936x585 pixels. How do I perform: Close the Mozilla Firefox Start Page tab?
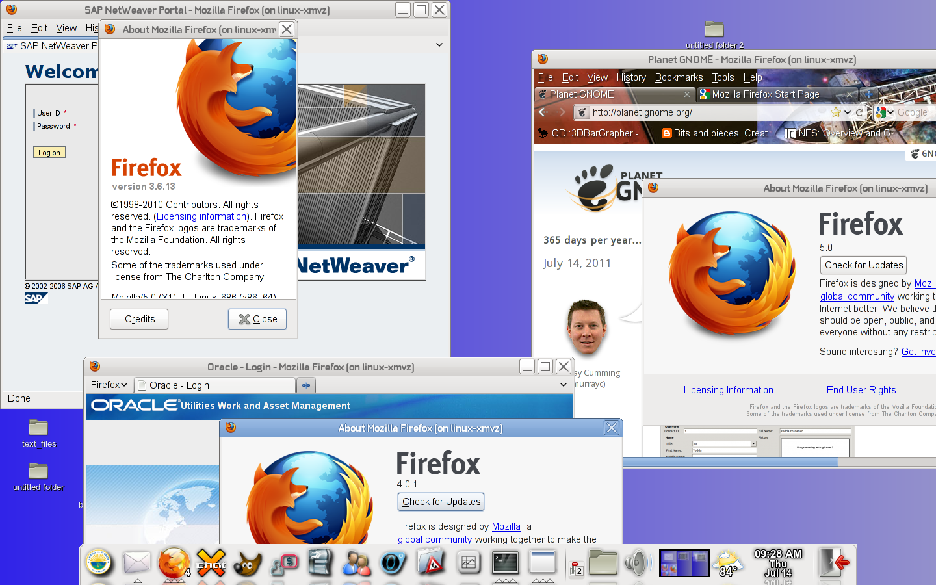click(849, 94)
